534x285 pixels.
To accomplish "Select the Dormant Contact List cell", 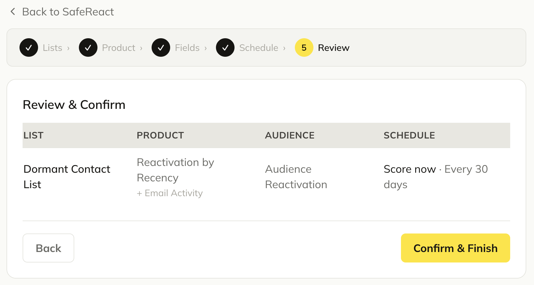I will click(67, 177).
